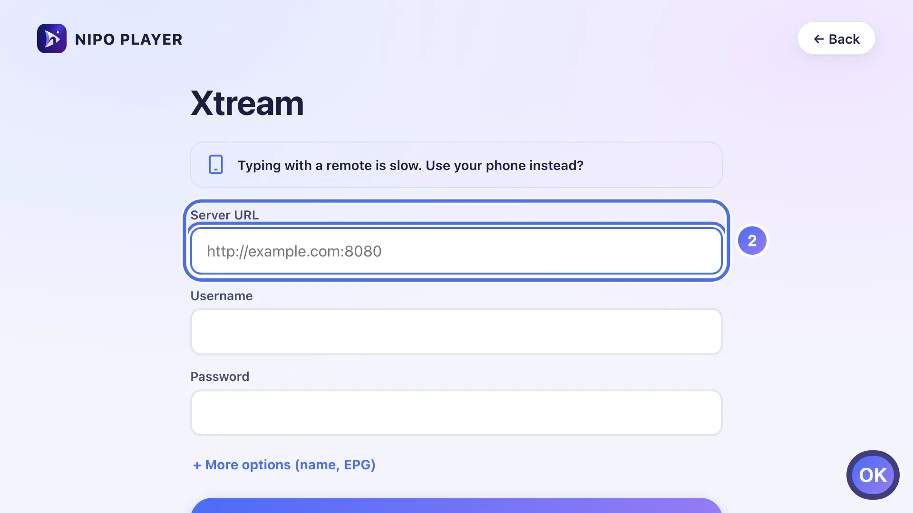913x513 pixels.
Task: Click the NIPO PLAYER title text
Action: pyautogui.click(x=129, y=39)
